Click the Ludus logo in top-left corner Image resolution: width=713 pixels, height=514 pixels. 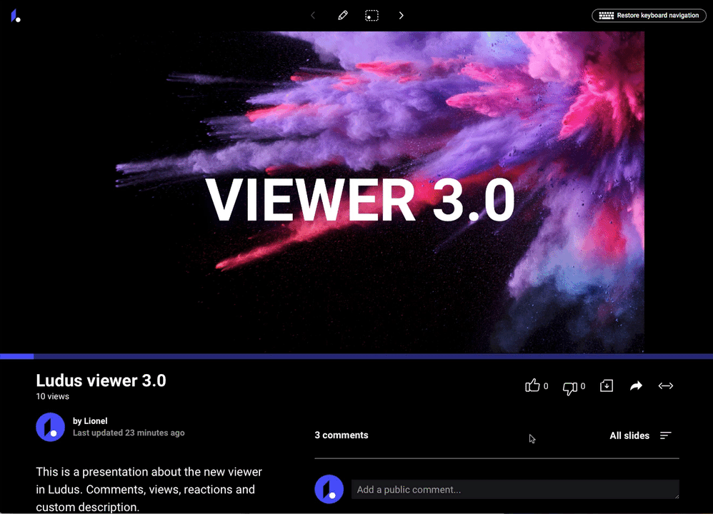pyautogui.click(x=16, y=16)
